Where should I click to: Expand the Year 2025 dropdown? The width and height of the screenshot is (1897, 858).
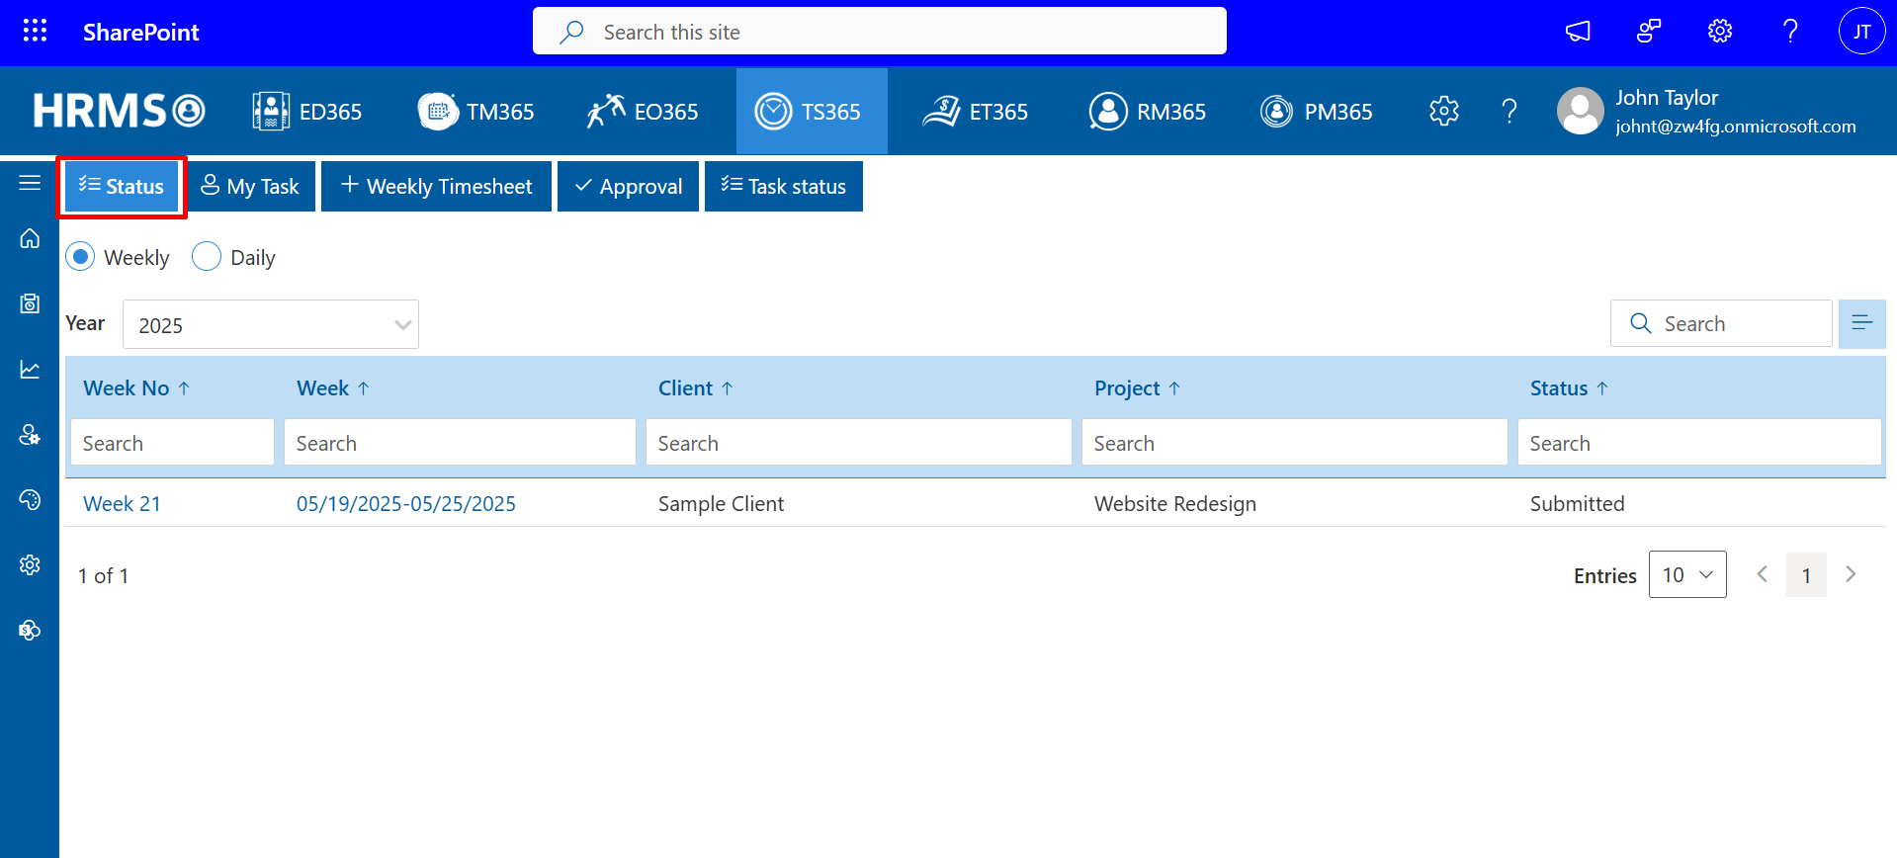271,324
